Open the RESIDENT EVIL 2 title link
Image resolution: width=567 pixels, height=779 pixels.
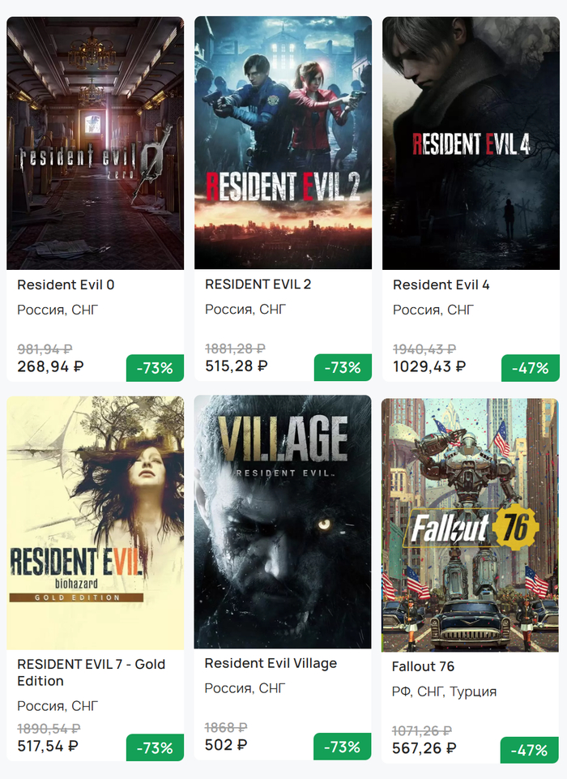tap(258, 284)
